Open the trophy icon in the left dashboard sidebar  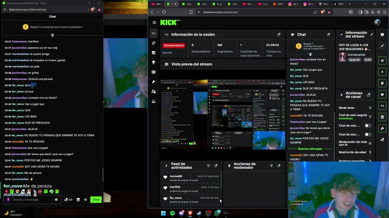point(153,62)
